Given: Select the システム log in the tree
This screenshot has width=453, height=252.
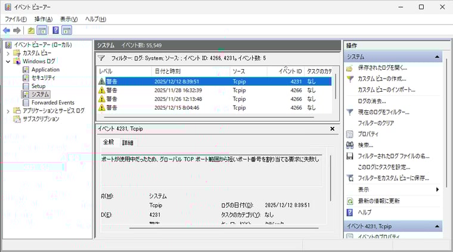Looking at the screenshot, I should pos(37,94).
